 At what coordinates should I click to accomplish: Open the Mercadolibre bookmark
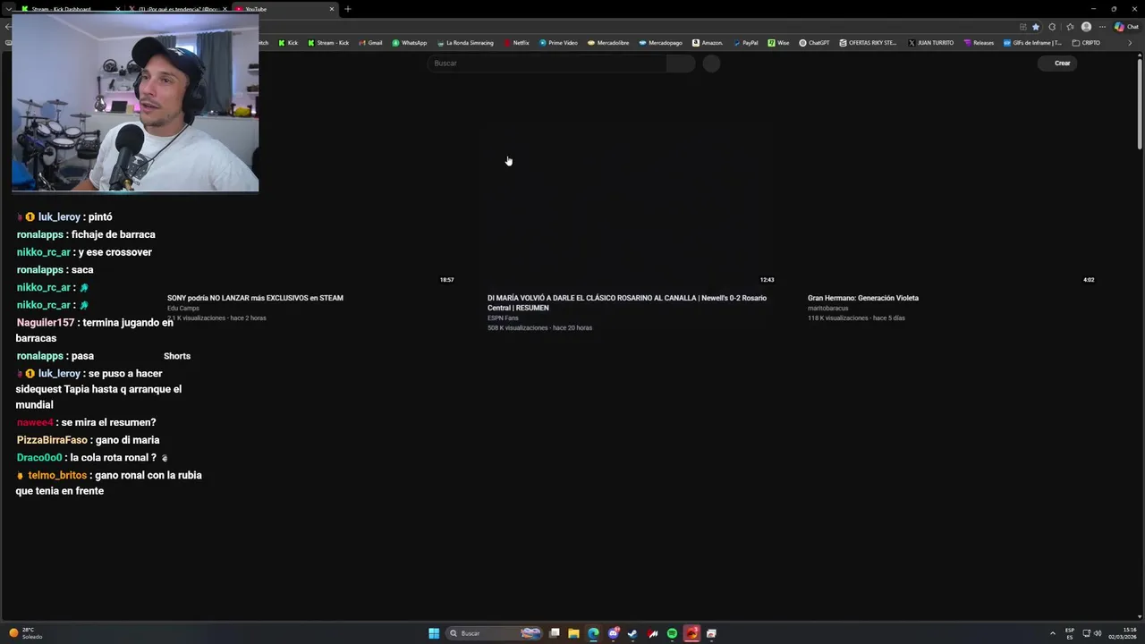tap(609, 43)
